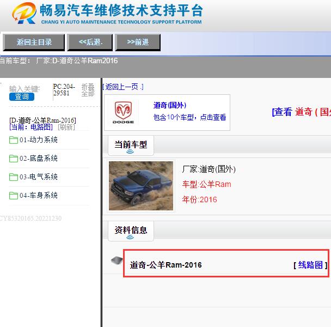
Task: Click the 当前车型 厂家:D-道奇公羊Ram2016 status text
Action: pos(59,61)
